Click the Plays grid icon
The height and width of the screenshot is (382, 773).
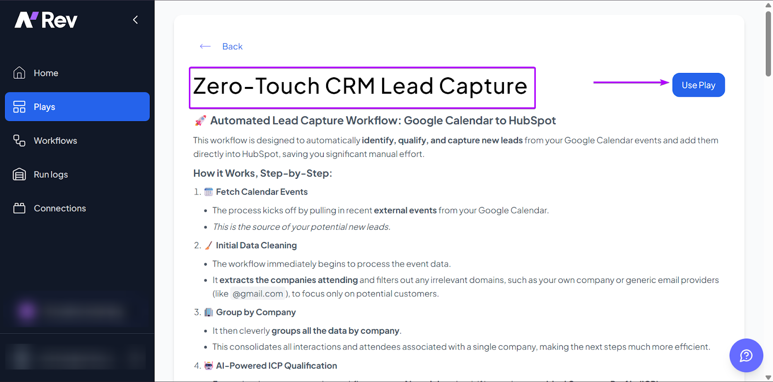tap(19, 107)
